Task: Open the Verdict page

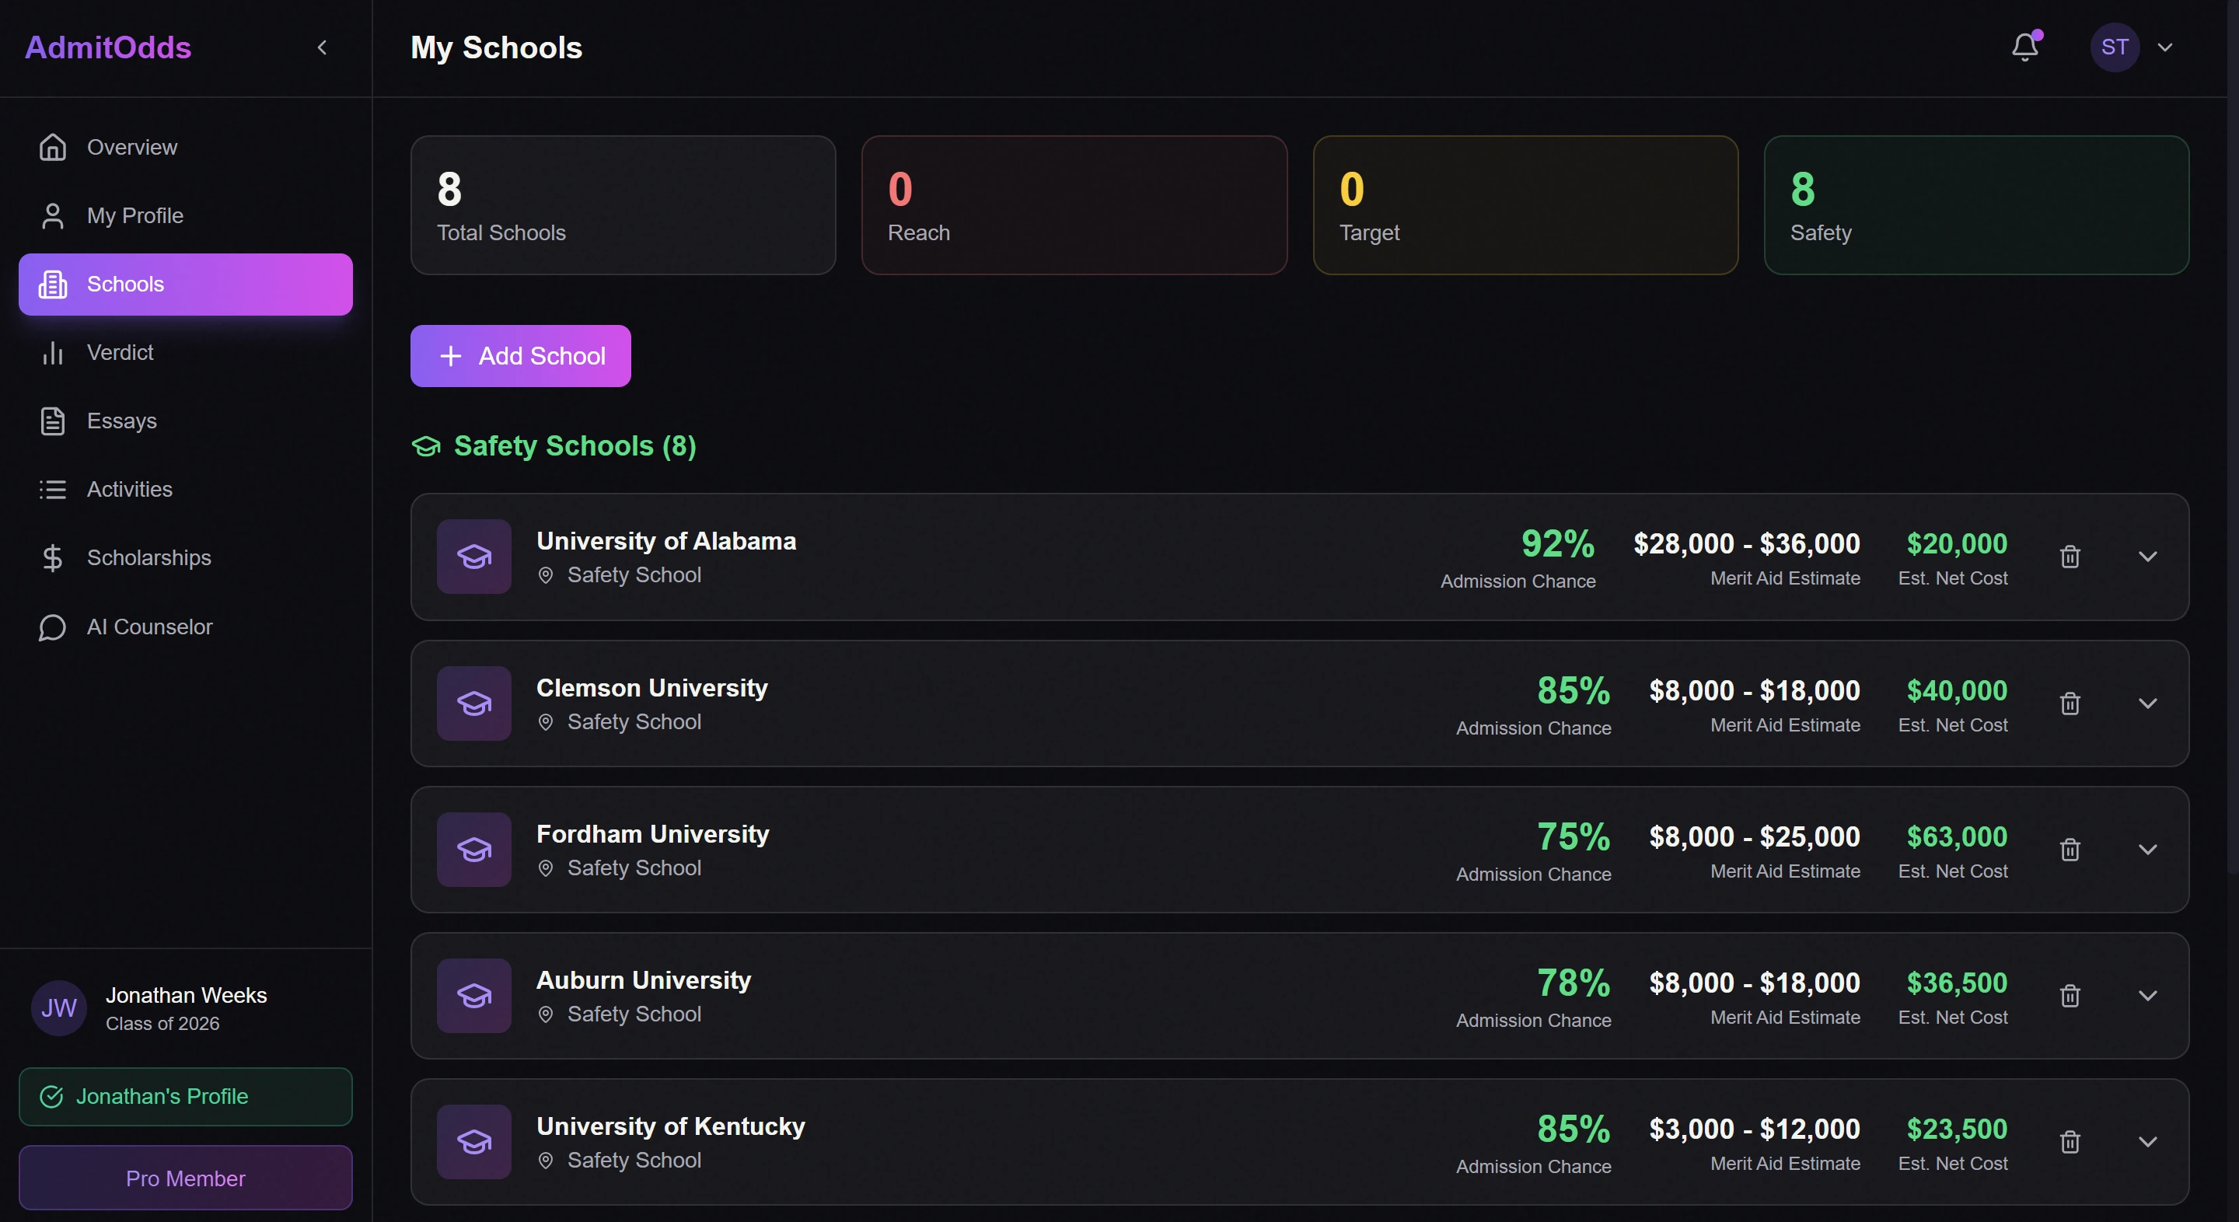Action: tap(120, 352)
